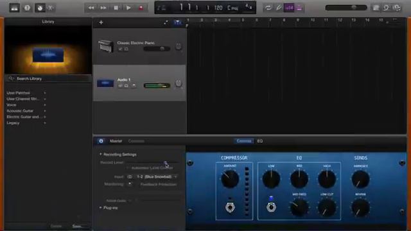411x231 pixels.
Task: Click the Audio 1 pan knob
Action: 179,83
